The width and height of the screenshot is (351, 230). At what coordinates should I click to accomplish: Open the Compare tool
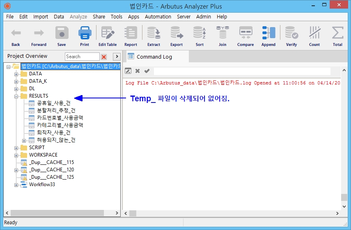pyautogui.click(x=245, y=36)
